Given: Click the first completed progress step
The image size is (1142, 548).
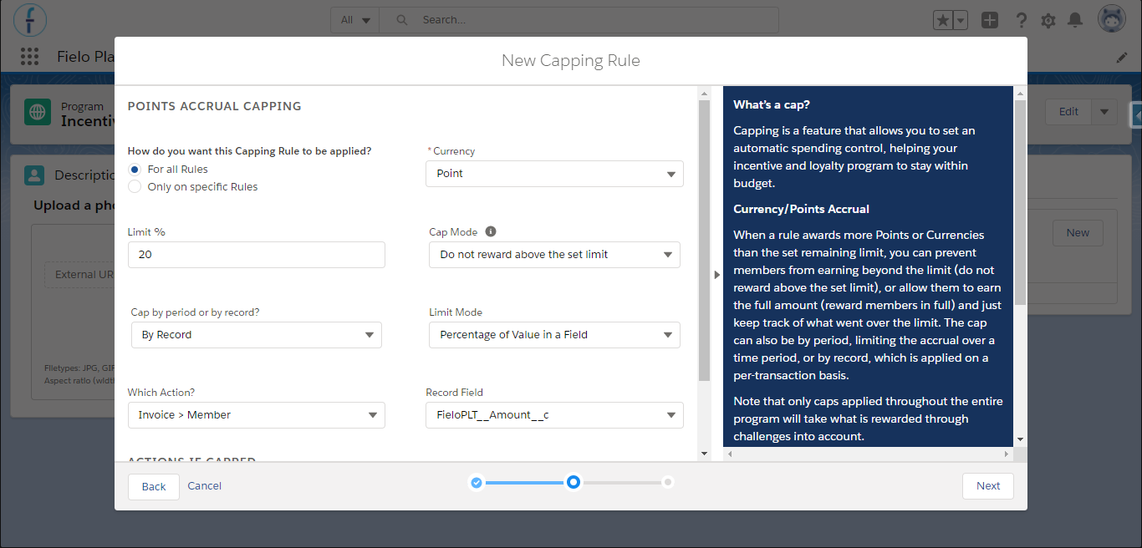Looking at the screenshot, I should [477, 482].
